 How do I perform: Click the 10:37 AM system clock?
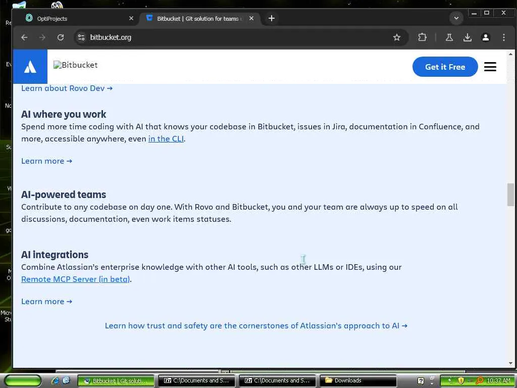498,381
